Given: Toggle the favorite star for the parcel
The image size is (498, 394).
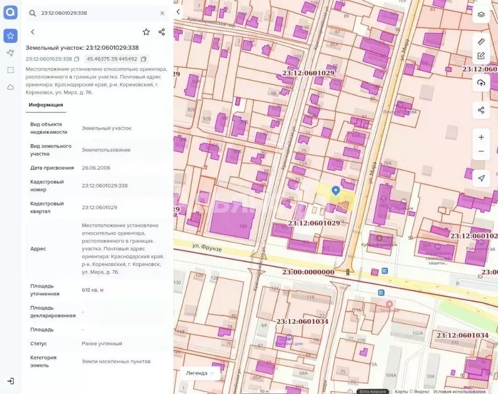Looking at the screenshot, I should [x=146, y=32].
